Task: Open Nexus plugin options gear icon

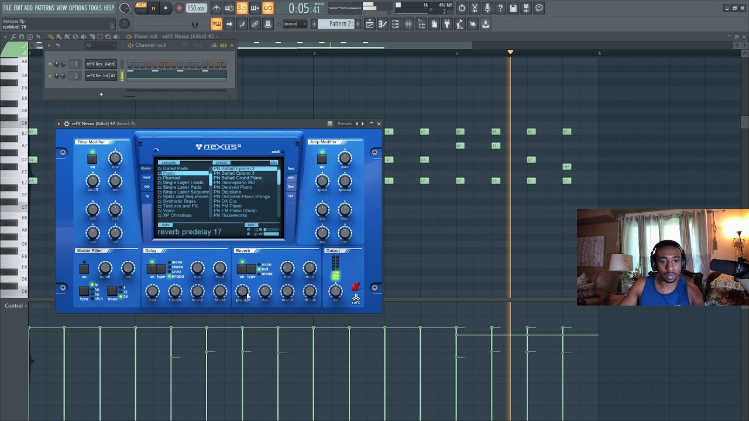Action: click(66, 123)
